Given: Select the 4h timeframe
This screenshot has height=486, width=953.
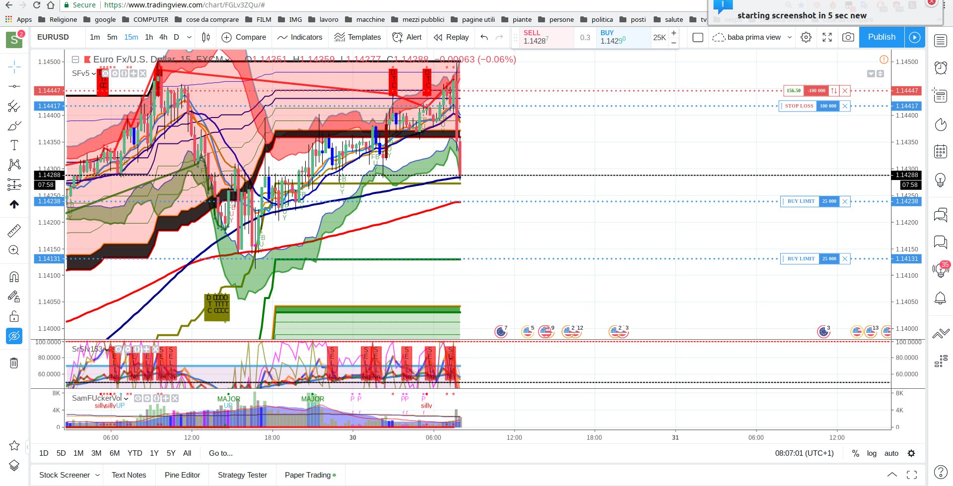Looking at the screenshot, I should click(163, 37).
